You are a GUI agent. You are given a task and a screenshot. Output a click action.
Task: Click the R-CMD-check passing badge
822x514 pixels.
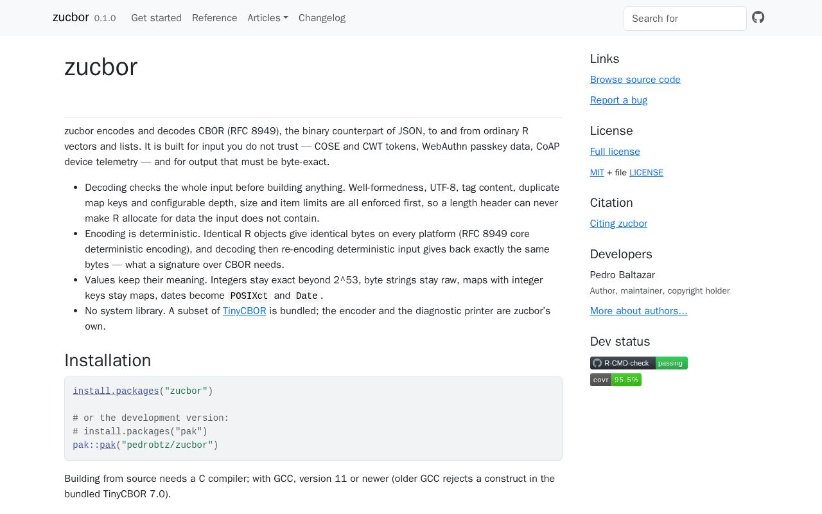639,363
